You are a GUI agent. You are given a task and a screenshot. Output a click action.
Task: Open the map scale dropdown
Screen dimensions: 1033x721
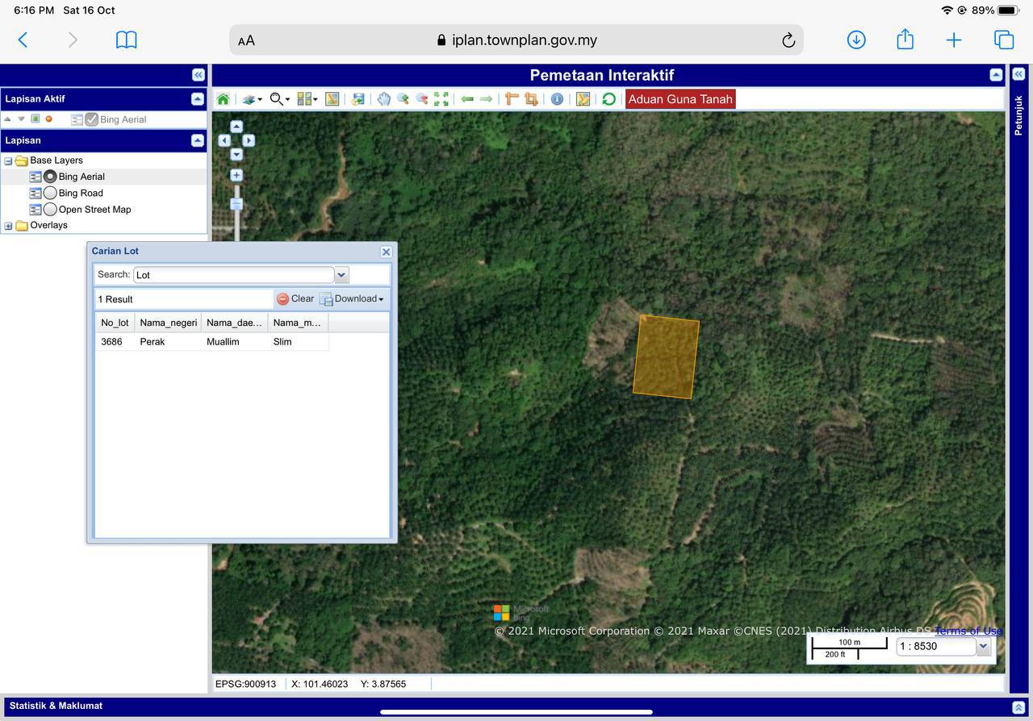[x=983, y=646]
